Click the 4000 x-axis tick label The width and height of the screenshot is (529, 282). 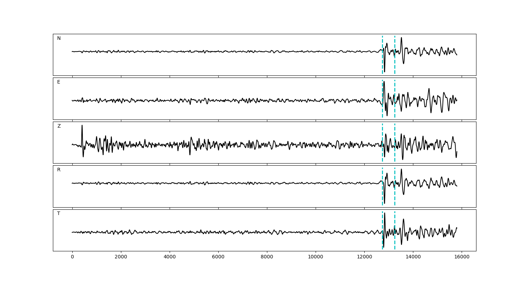[170, 257]
